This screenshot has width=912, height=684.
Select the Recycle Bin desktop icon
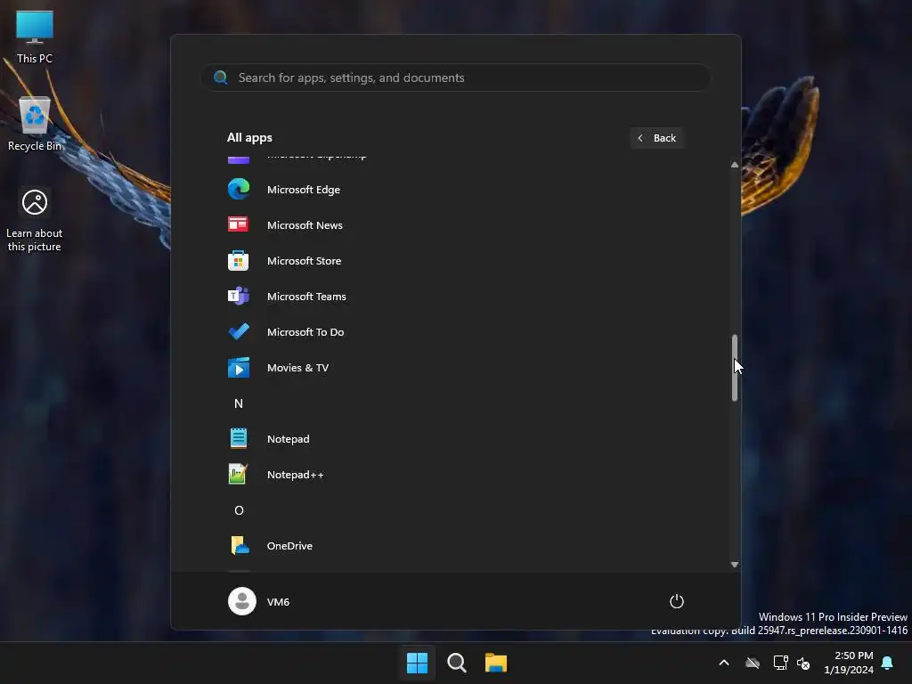click(x=35, y=124)
